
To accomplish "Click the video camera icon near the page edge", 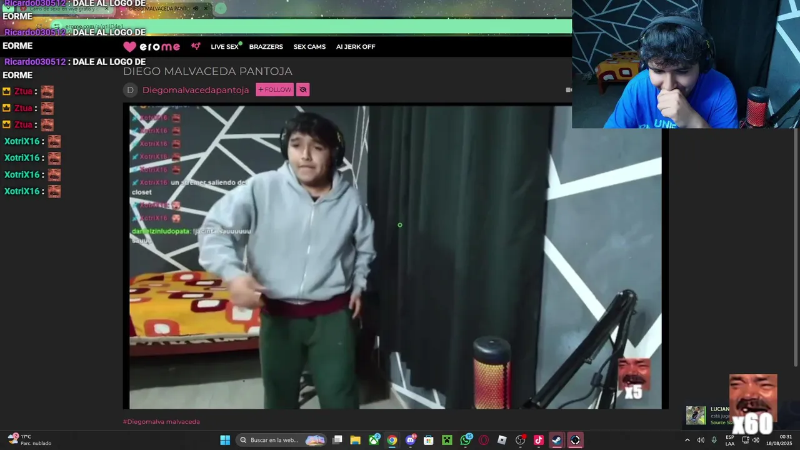I will (568, 90).
